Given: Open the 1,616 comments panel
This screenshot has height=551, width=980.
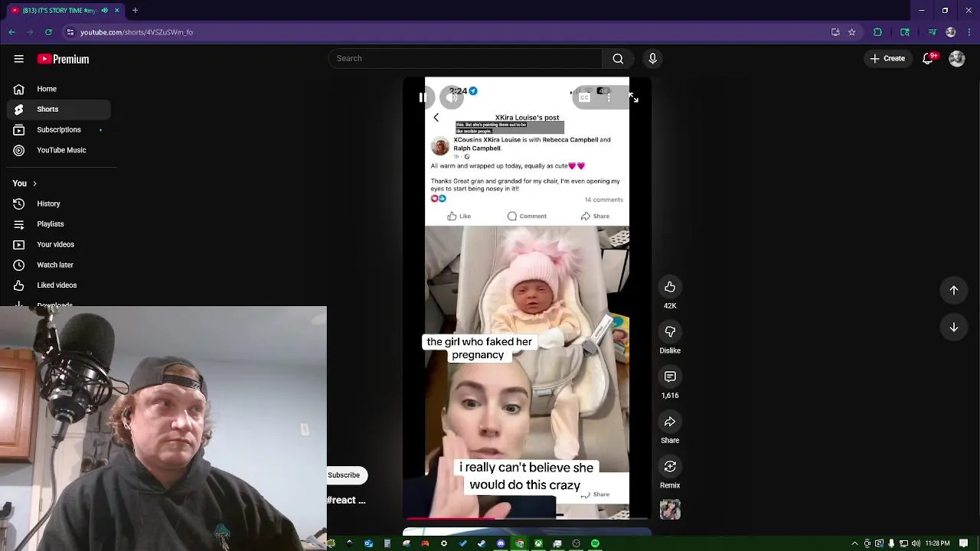Looking at the screenshot, I should [x=670, y=377].
